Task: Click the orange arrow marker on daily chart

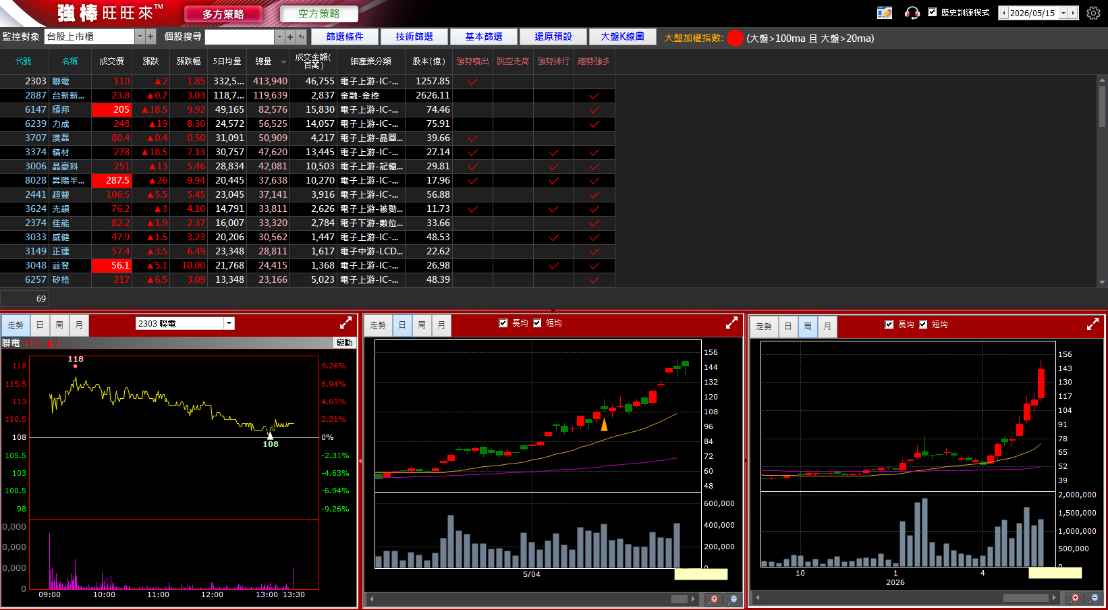Action: [604, 424]
